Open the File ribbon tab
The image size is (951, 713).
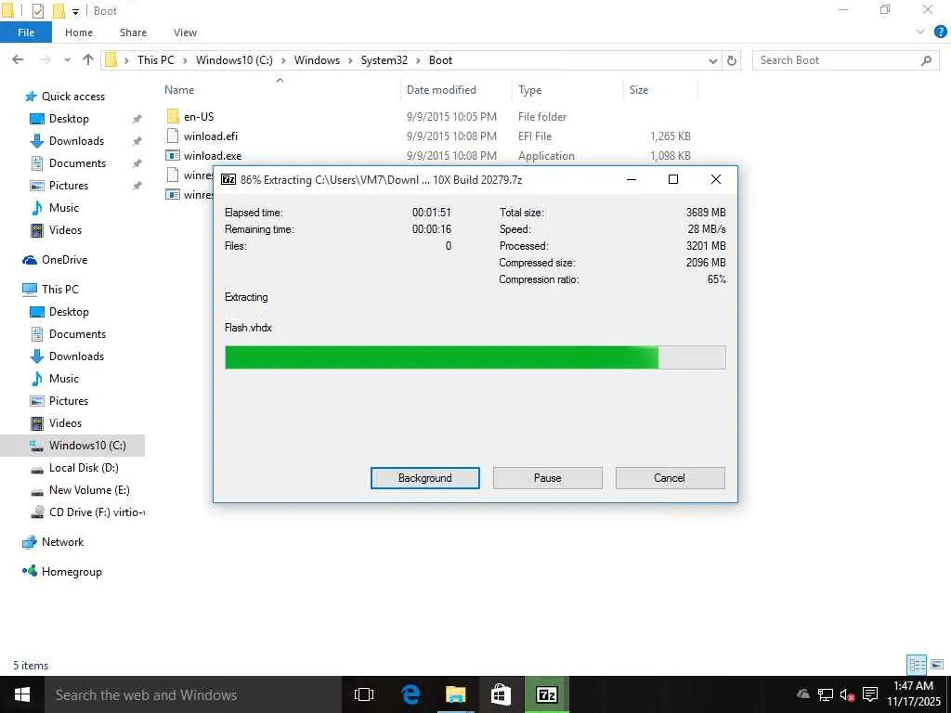point(25,32)
